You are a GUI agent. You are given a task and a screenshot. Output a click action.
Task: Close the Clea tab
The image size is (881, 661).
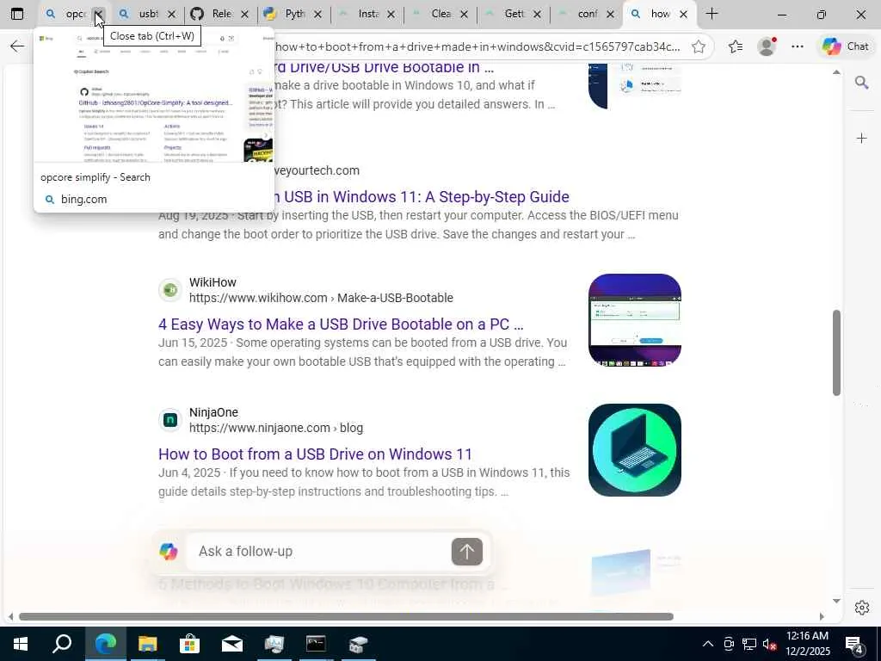[x=464, y=14]
